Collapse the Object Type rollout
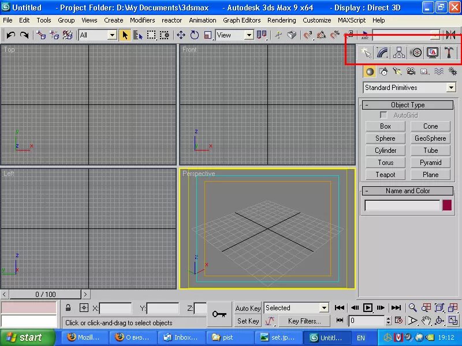Image resolution: width=462 pixels, height=346 pixels. 408,105
